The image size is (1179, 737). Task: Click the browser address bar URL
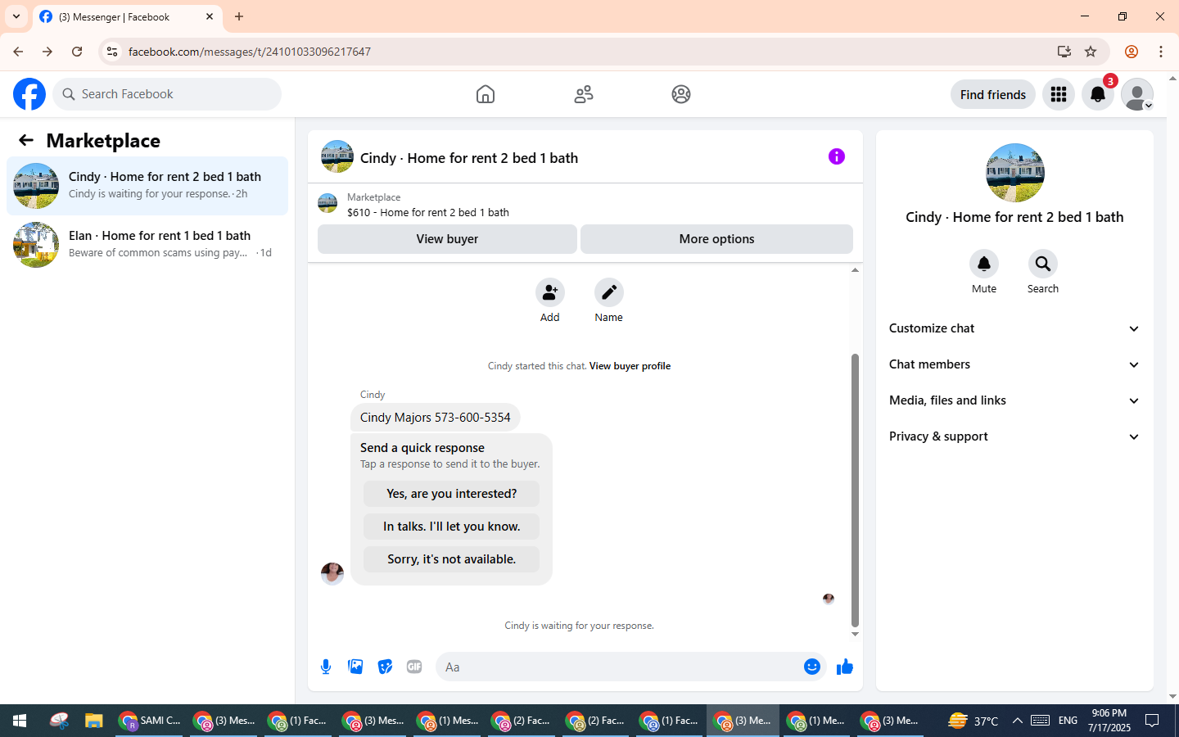[x=250, y=52]
